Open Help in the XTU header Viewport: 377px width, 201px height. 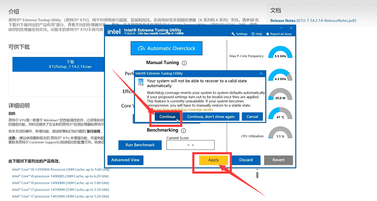coord(253,34)
